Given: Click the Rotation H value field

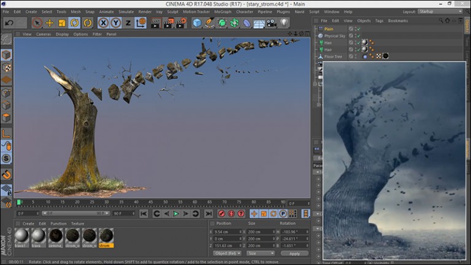Looking at the screenshot, I should (294, 232).
